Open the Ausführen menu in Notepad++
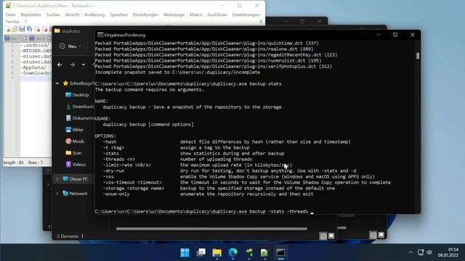The image size is (465, 261). 217,14
